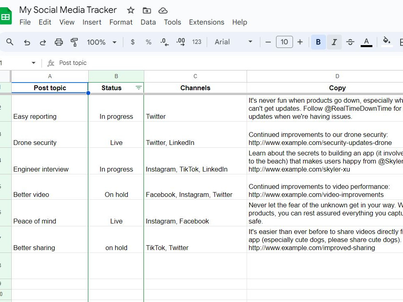Open the Extensions menu
The height and width of the screenshot is (302, 403).
[x=207, y=22]
